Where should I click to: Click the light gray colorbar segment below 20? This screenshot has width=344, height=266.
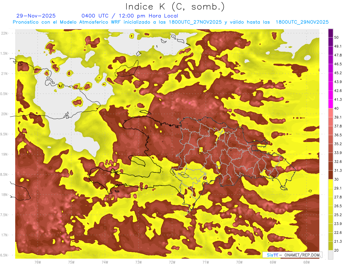pyautogui.click(x=331, y=255)
